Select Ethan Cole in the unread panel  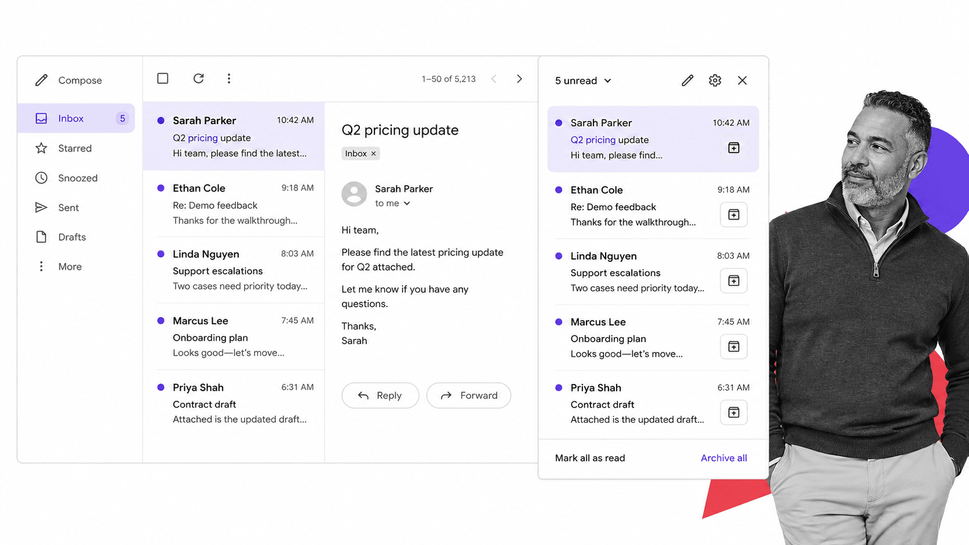coord(653,206)
